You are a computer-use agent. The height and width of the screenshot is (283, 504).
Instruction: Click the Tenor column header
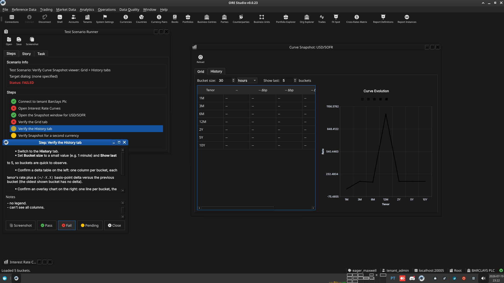coord(210,90)
